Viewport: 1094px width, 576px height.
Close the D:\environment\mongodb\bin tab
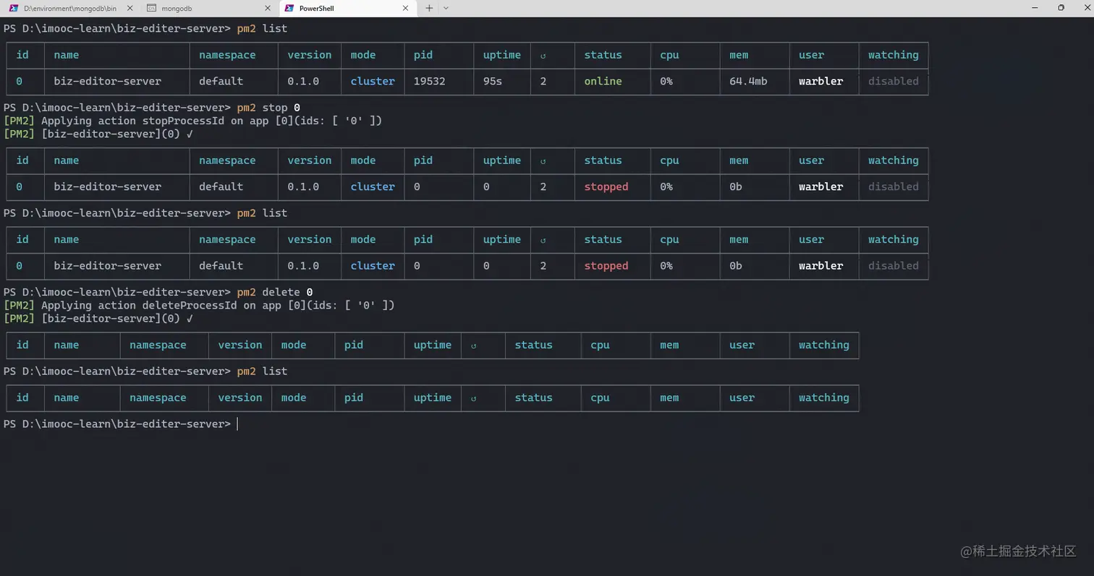(130, 9)
